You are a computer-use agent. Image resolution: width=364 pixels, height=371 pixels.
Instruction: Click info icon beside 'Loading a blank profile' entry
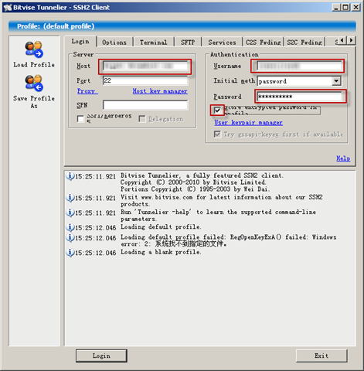70,253
